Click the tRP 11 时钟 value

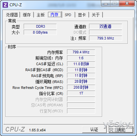[x=81, y=76]
